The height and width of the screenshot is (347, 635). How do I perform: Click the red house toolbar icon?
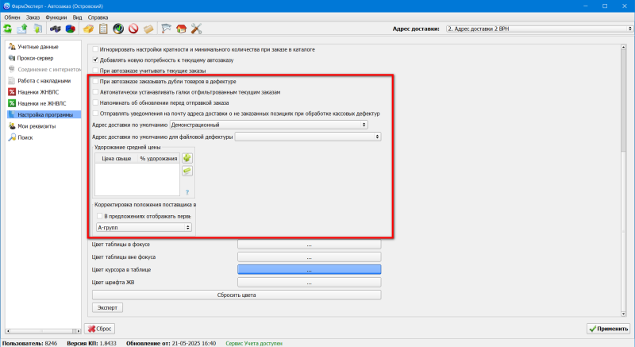pyautogui.click(x=181, y=29)
